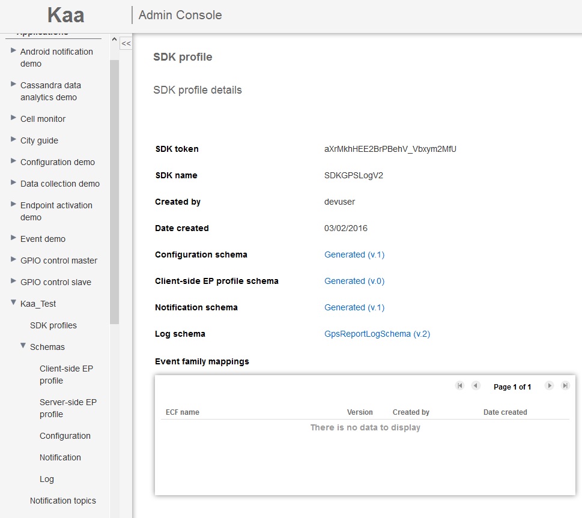Open Server-side EP profile schemas
The width and height of the screenshot is (582, 518).
coord(68,408)
